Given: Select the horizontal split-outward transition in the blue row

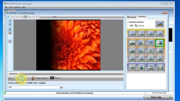Looking at the screenshot, I should [141, 68].
